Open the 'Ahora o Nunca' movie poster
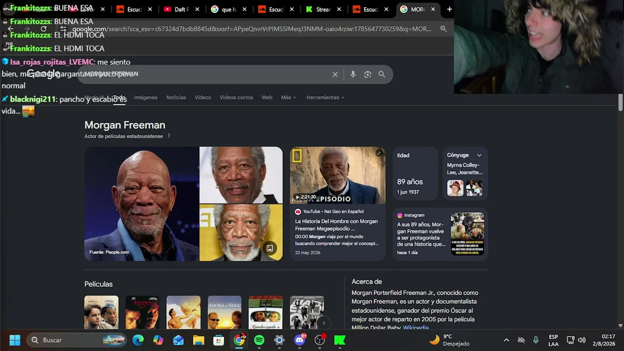The image size is (624, 351). (224, 312)
